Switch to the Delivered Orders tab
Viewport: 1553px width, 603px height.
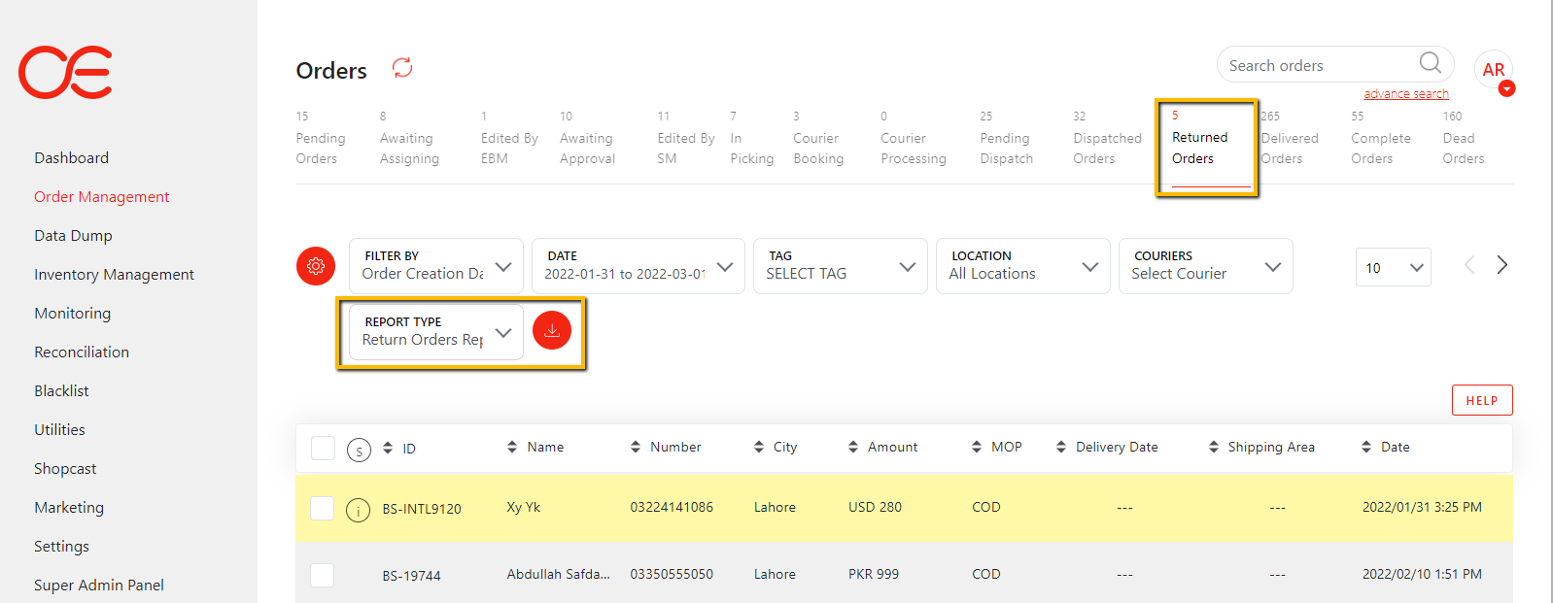pos(1289,139)
